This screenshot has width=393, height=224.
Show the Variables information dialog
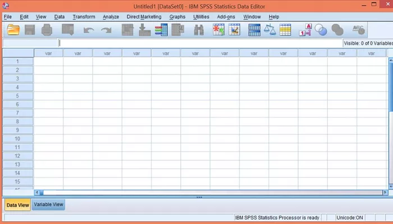point(161,30)
